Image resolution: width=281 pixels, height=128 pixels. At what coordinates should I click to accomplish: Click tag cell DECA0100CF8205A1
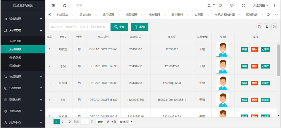point(104,50)
